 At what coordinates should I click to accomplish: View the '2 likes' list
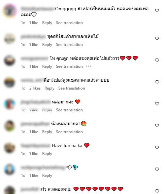click(35, 88)
